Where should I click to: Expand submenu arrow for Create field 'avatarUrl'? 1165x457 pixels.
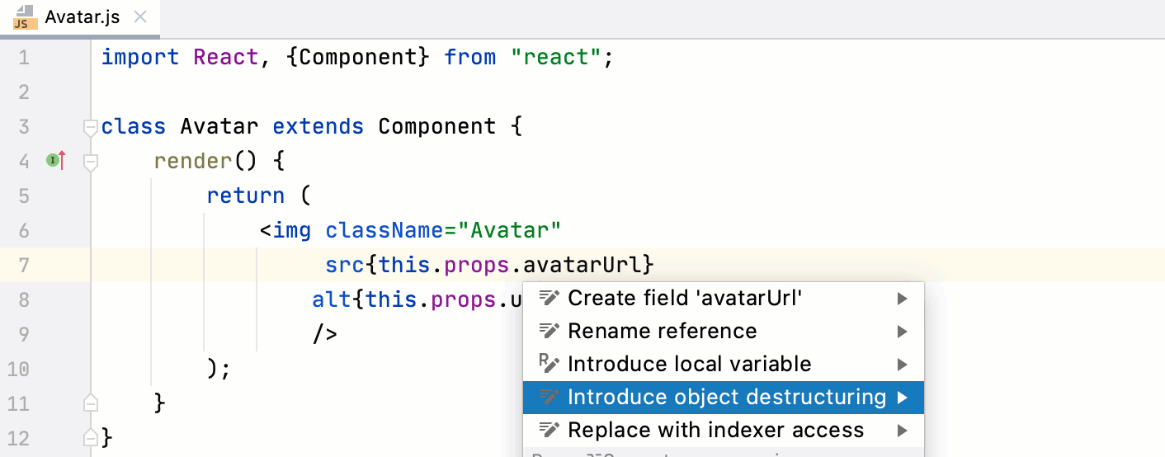click(903, 299)
